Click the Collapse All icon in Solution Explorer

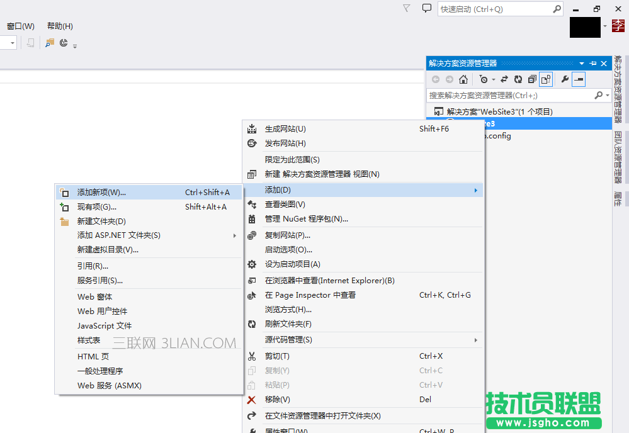click(531, 79)
